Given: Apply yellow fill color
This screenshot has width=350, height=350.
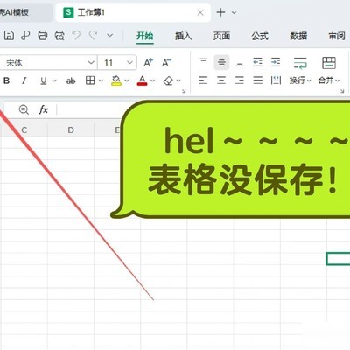Looking at the screenshot, I should [x=116, y=80].
